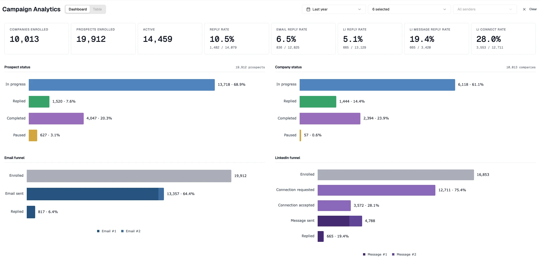
Task: Click the Prospect status section heading
Action: (17, 67)
